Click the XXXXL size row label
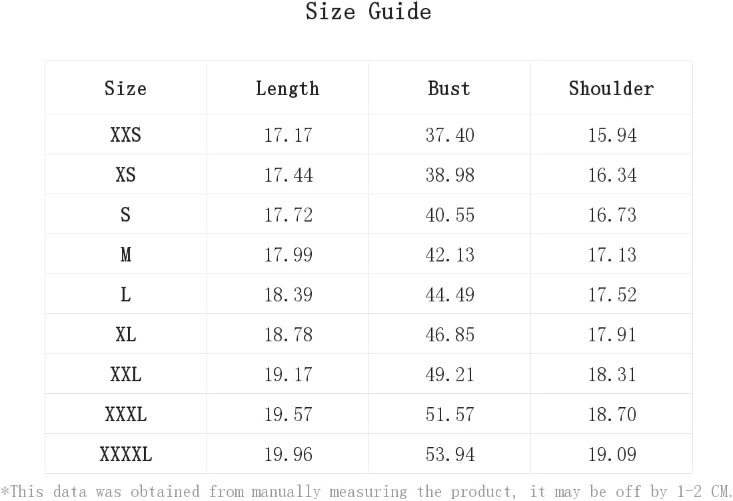This screenshot has height=501, width=733. click(125, 454)
